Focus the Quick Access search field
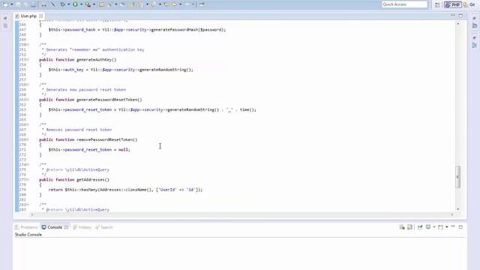480x270 pixels. tap(404, 4)
